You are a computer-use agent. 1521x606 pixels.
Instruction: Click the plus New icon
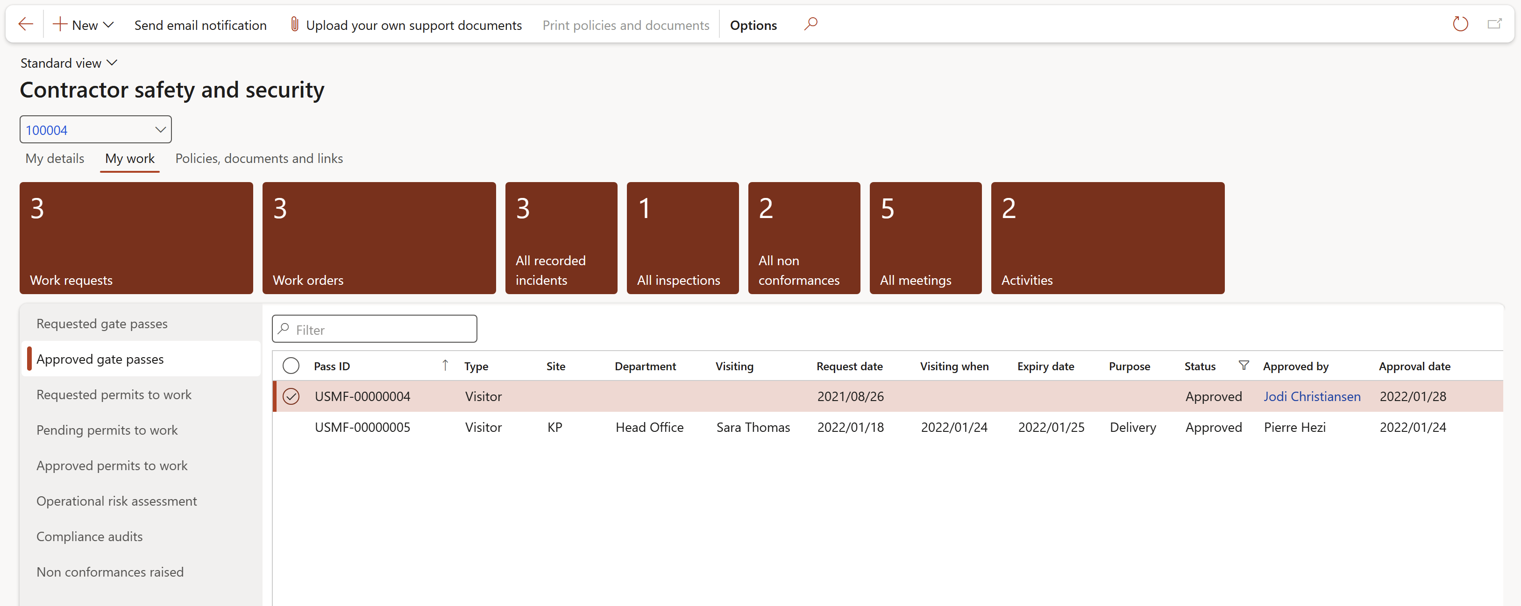coord(60,24)
